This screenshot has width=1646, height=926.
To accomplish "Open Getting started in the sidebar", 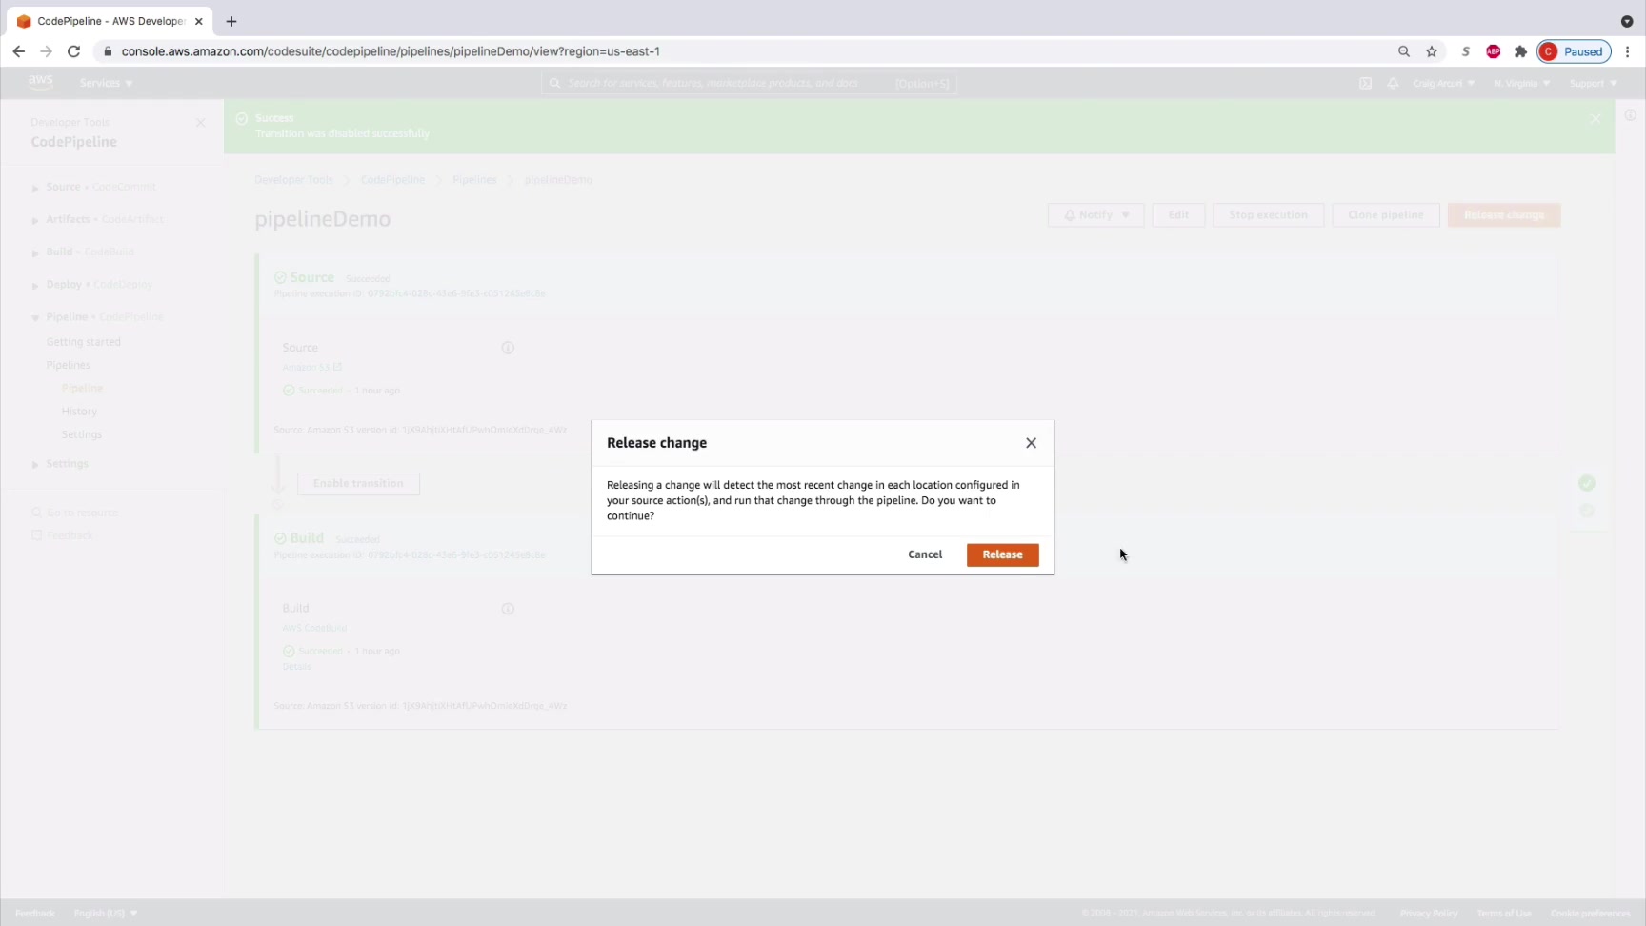I will tap(84, 342).
